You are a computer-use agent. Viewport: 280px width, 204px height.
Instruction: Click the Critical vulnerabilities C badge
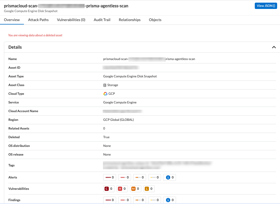pyautogui.click(x=109, y=189)
